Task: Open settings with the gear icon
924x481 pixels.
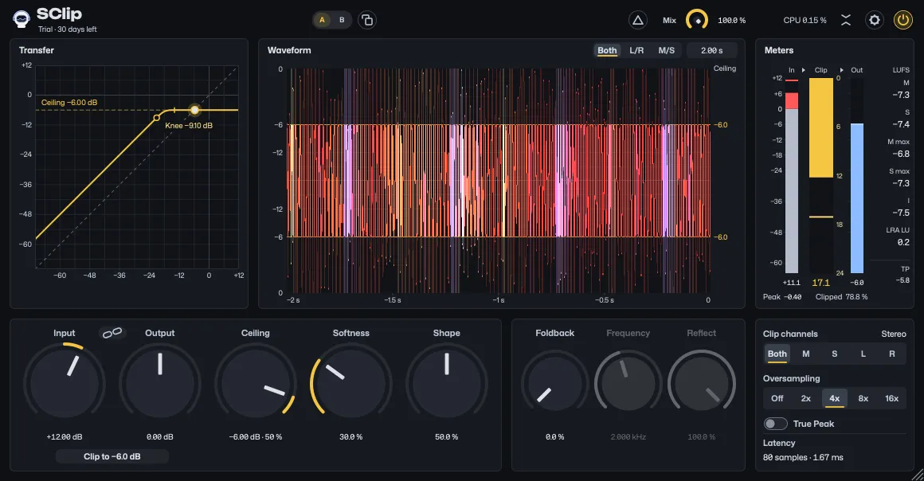Action: (875, 20)
